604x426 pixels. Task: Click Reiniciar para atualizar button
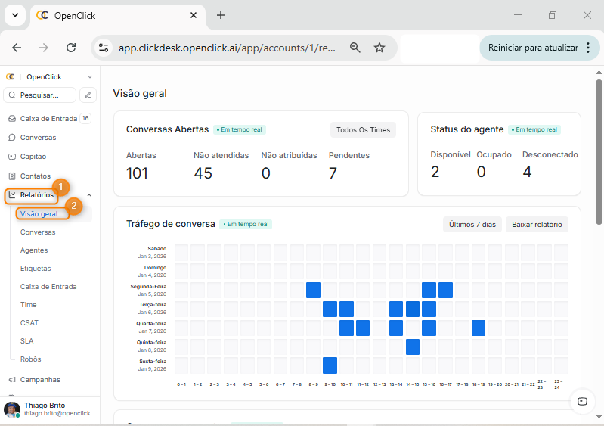(x=533, y=48)
